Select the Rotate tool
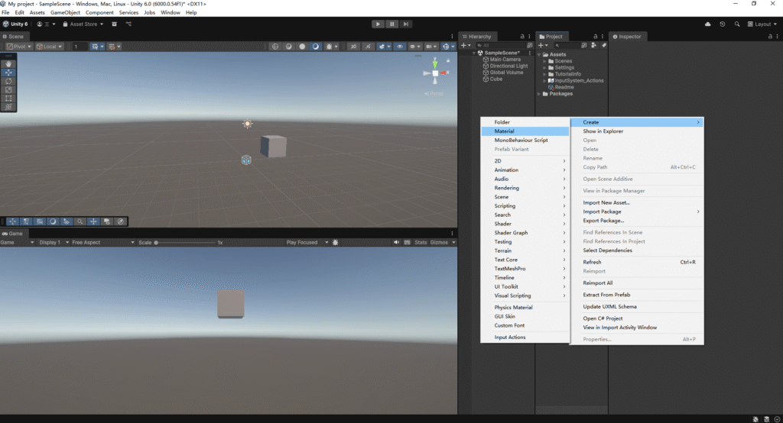The width and height of the screenshot is (783, 423). 8,81
